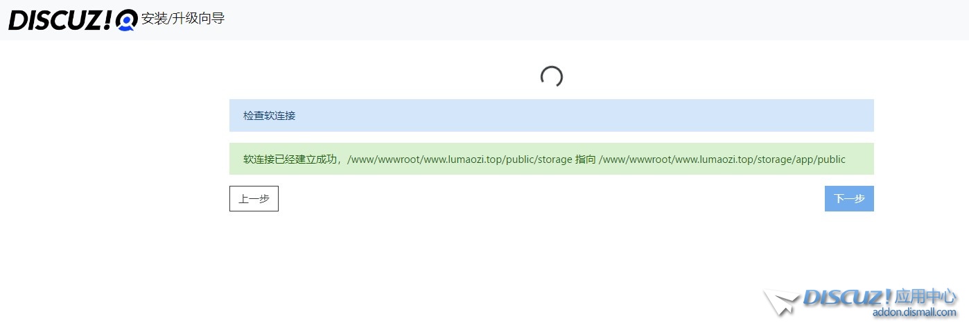Click the circular loading spinner
Image resolution: width=969 pixels, height=330 pixels.
click(551, 77)
